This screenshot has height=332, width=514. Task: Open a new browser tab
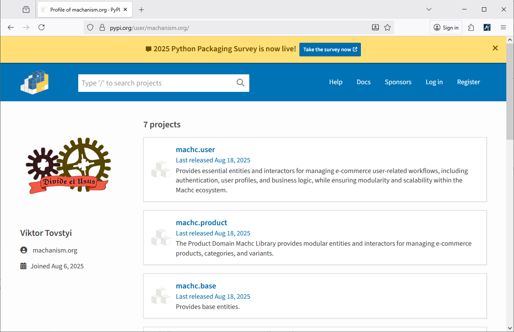(142, 9)
